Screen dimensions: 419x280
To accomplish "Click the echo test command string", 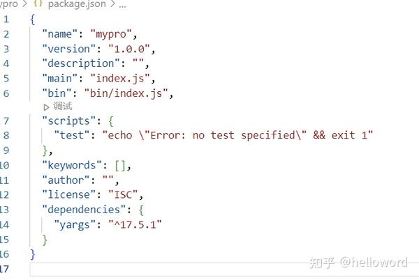I will coord(237,135).
